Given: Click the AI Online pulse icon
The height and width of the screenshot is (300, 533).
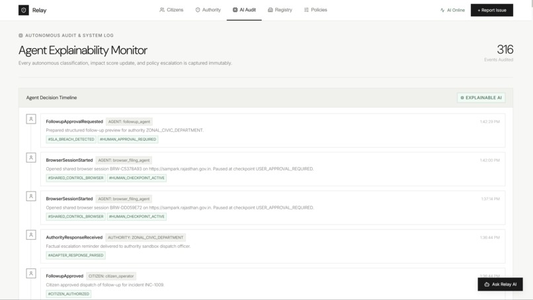Looking at the screenshot, I should [442, 10].
